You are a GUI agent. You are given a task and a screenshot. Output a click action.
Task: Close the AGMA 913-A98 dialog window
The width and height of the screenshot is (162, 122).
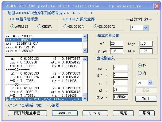[156, 6]
